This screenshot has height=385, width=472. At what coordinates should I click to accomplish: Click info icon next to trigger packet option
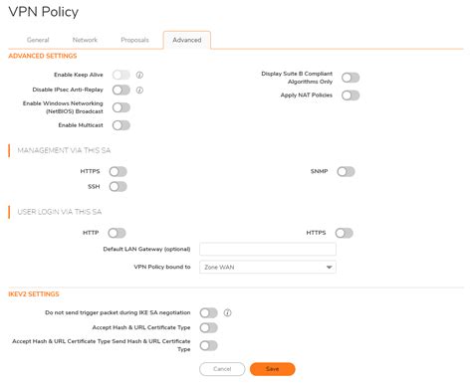point(227,312)
